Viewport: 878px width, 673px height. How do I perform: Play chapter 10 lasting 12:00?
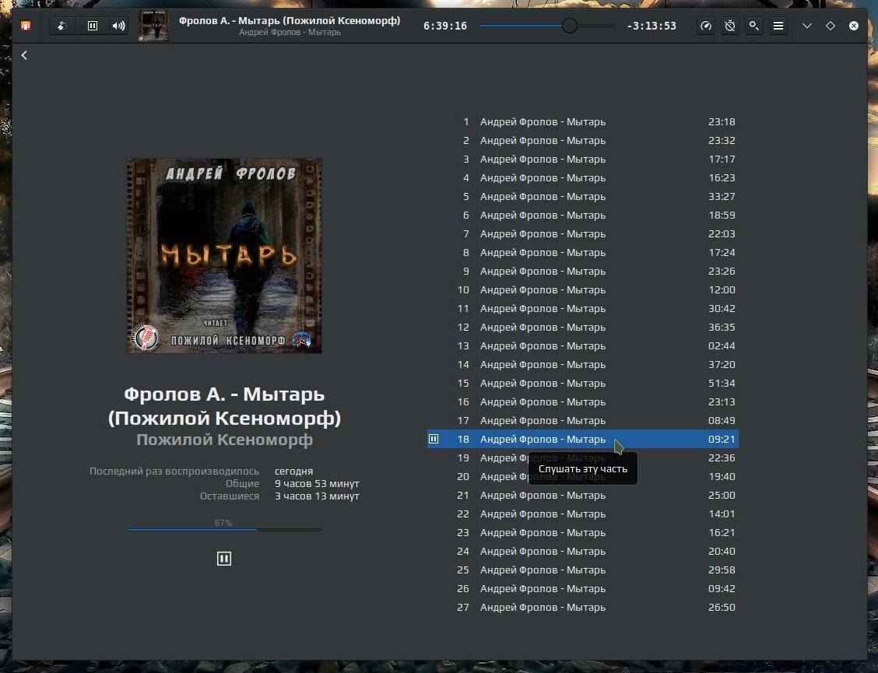(x=582, y=289)
